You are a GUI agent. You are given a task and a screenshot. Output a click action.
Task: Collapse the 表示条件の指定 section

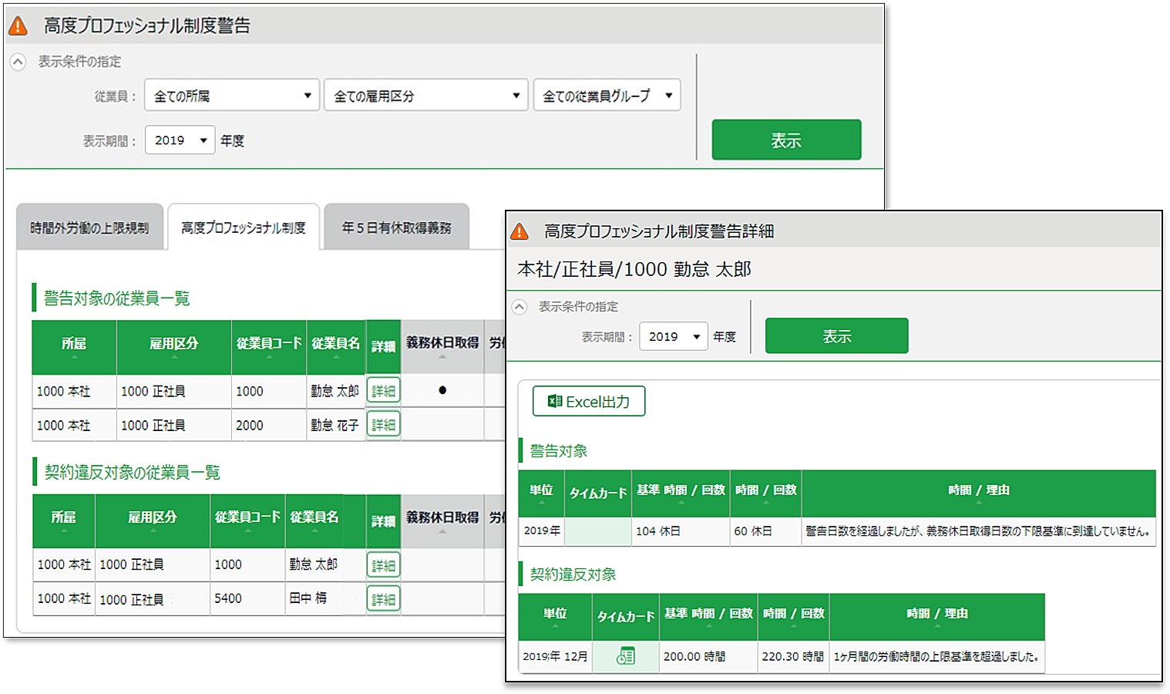[17, 61]
